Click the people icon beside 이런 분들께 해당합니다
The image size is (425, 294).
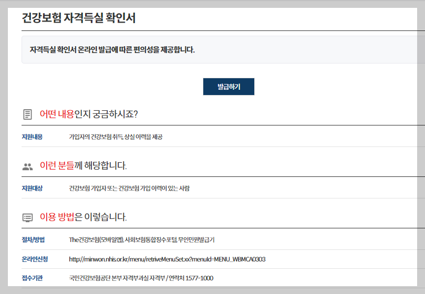(x=27, y=166)
